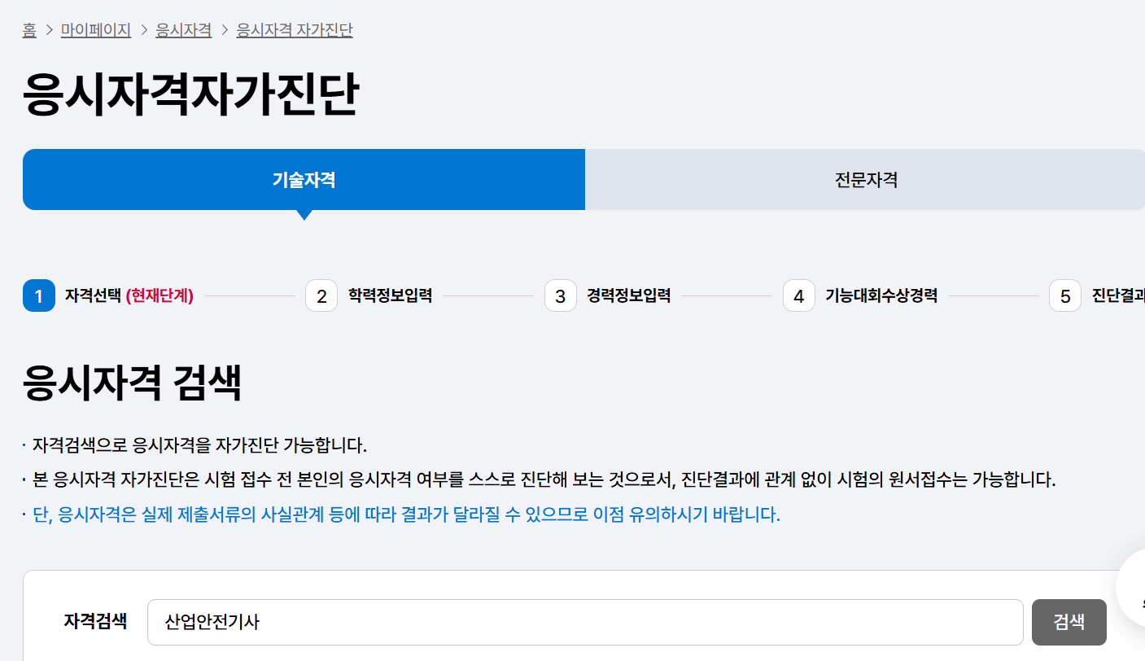Click the 응시자격 검색 section heading
Screen dimensions: 1145x661
133,383
